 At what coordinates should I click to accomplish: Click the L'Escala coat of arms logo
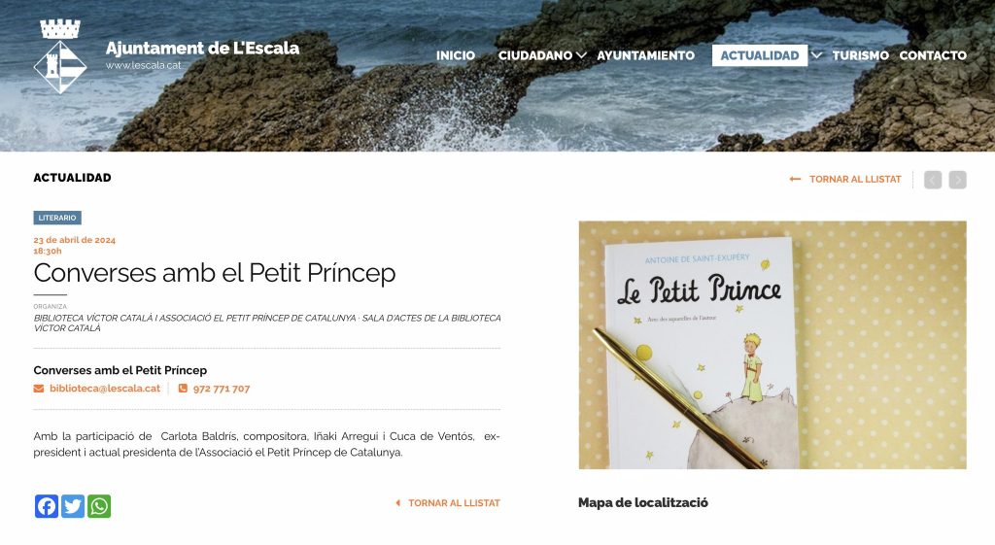coord(60,56)
